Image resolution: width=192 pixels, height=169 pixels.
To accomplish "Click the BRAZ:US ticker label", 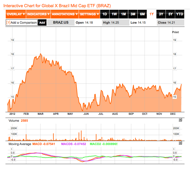I will (x=61, y=22).
